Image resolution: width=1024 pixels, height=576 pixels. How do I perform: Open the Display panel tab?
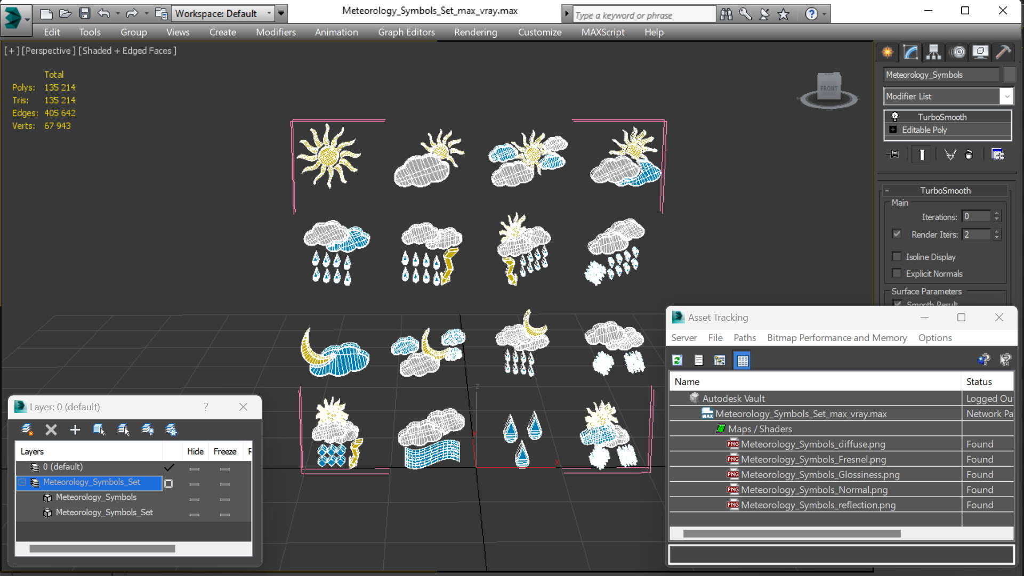(980, 52)
